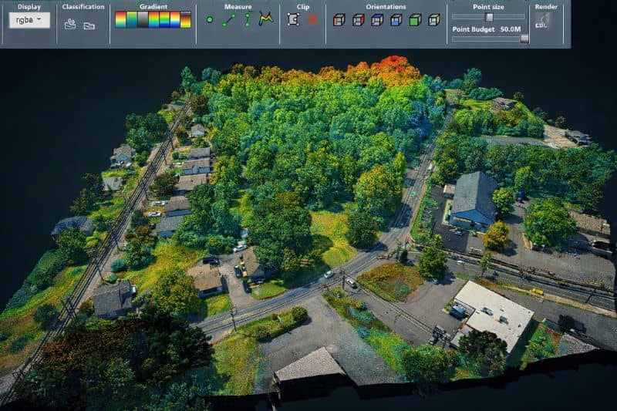The image size is (617, 411).
Task: Select the first rainbow gradient swatch
Action: tap(120, 20)
